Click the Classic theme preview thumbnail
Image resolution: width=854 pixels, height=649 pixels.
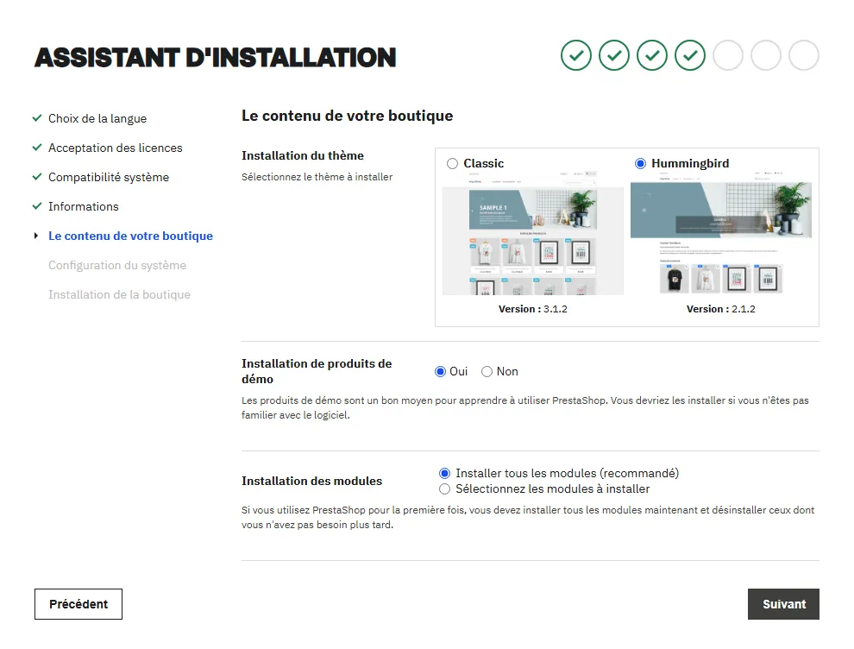[532, 233]
